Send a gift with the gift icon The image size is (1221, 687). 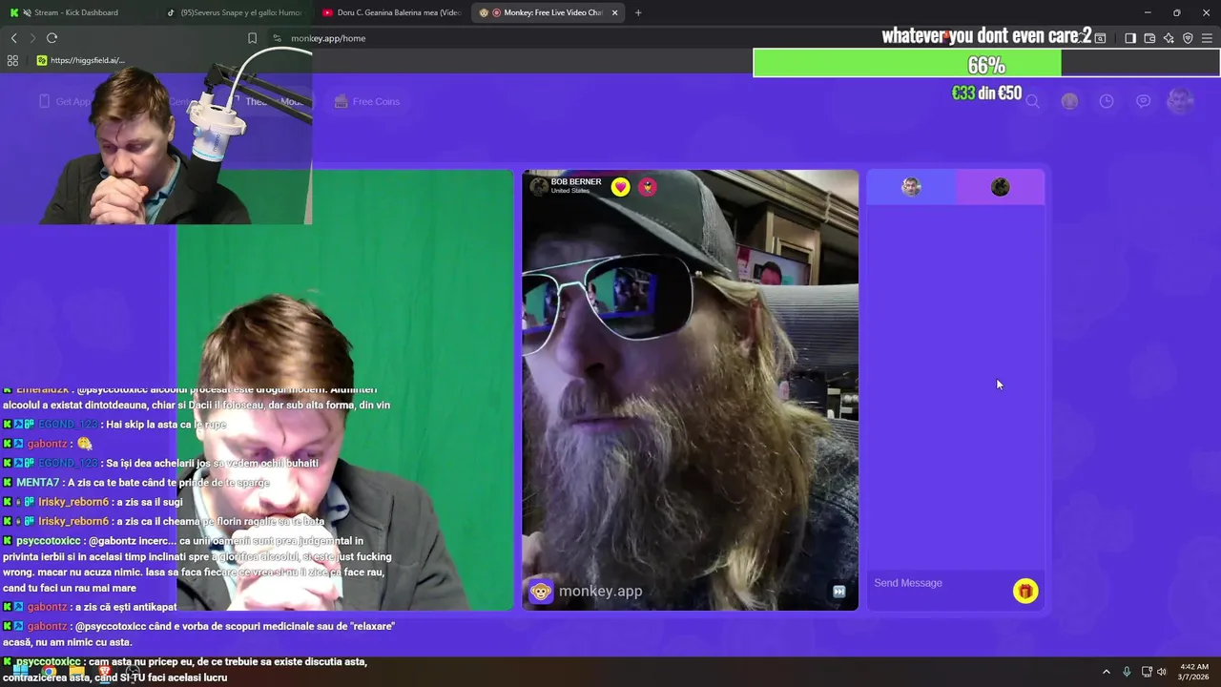(x=1025, y=592)
